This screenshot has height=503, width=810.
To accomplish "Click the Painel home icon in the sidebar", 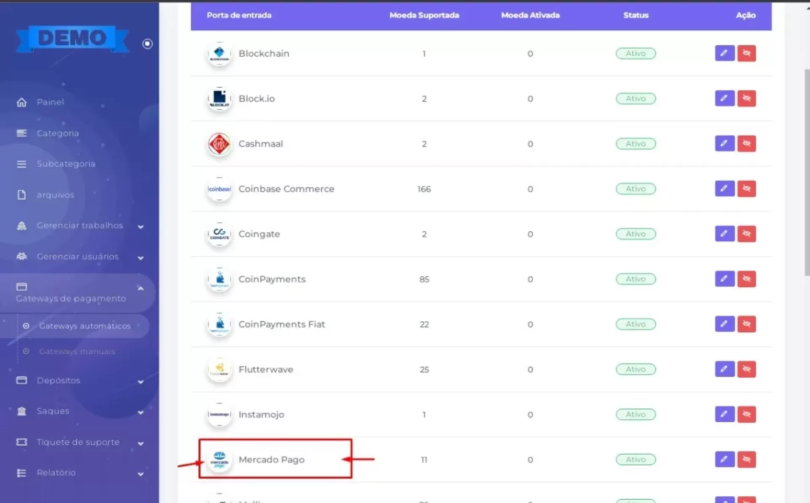I will [22, 102].
